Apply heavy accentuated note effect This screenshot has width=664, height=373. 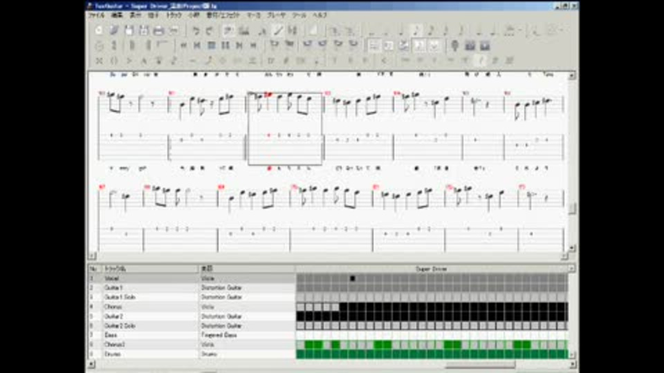[144, 61]
